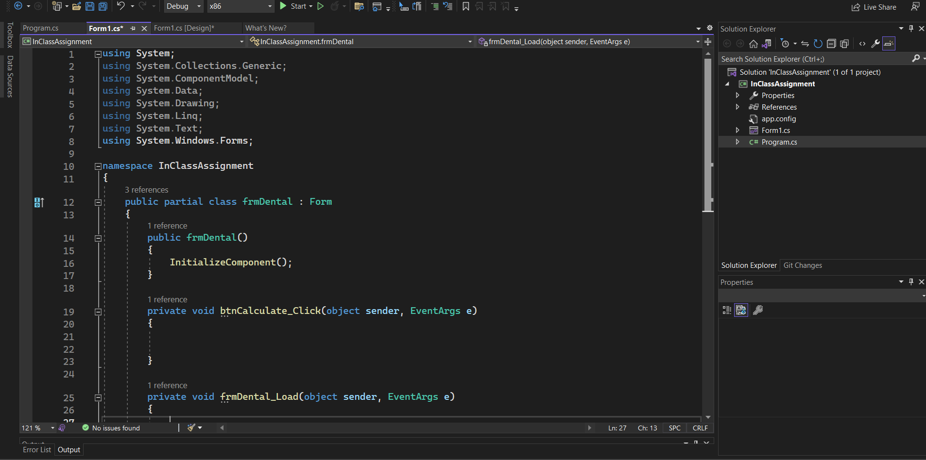Image resolution: width=926 pixels, height=460 pixels.
Task: Click the Undo arrow icon
Action: (x=121, y=6)
